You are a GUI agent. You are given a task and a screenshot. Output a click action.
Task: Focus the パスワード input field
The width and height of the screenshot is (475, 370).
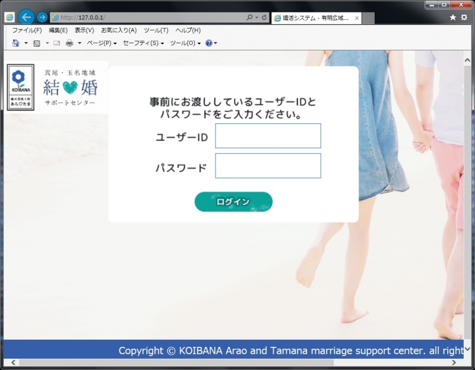(268, 166)
